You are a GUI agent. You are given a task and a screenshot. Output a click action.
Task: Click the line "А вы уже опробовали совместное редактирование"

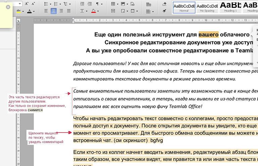pos(169,50)
